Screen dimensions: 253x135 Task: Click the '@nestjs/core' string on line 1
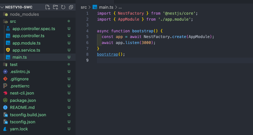click(x=179, y=13)
